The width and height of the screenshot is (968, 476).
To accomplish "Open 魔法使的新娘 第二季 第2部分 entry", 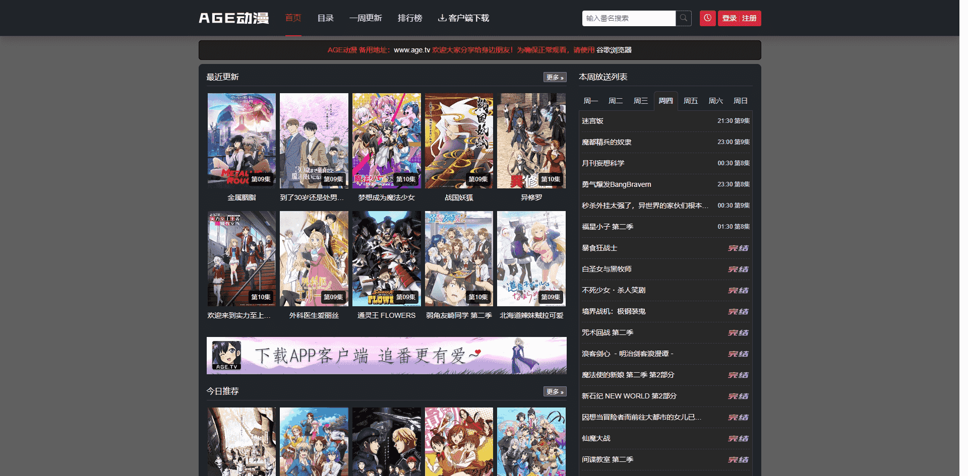I will pyautogui.click(x=628, y=375).
